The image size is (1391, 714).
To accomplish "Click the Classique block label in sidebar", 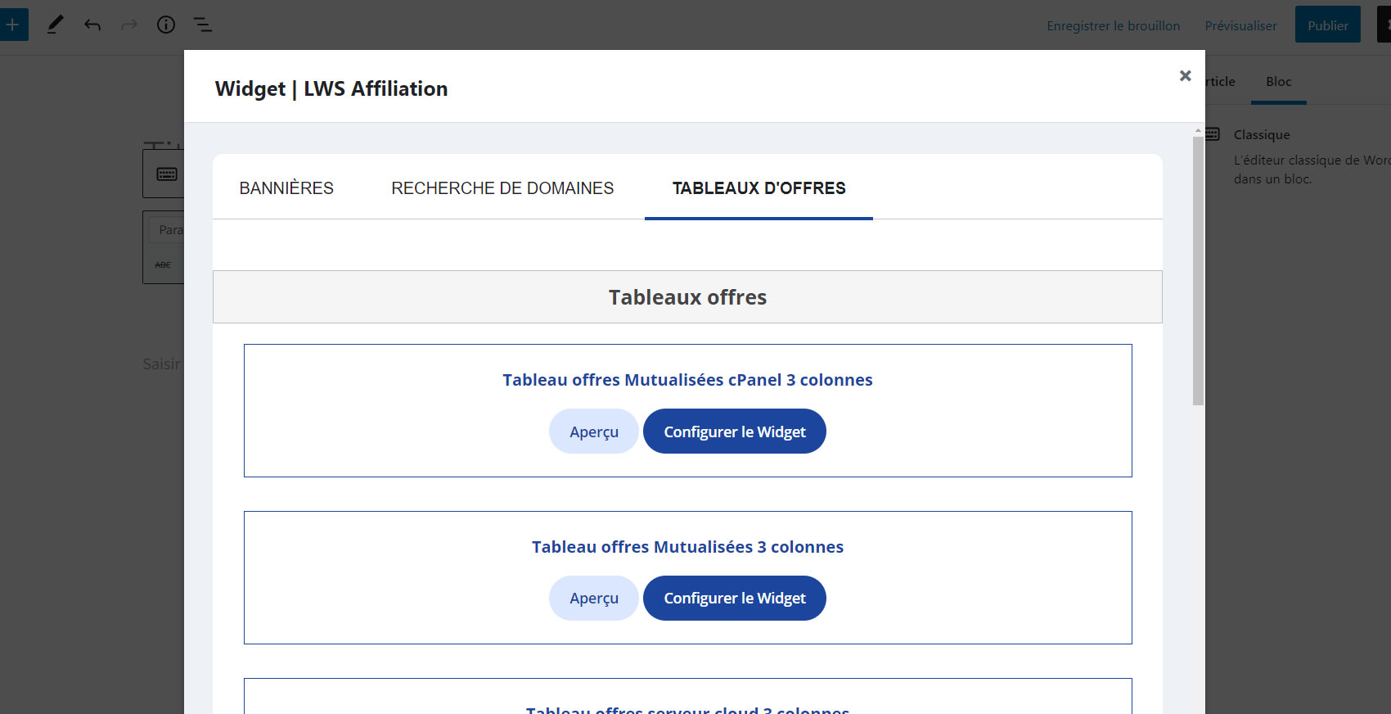I will pyautogui.click(x=1262, y=134).
